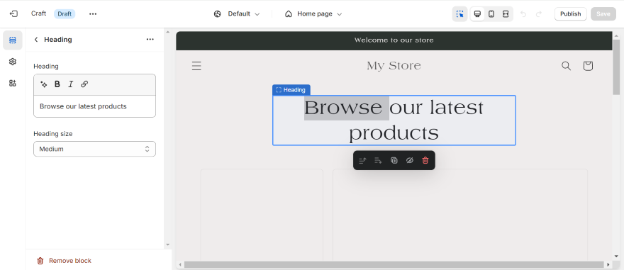Open the Home page template dropdown

tap(313, 14)
